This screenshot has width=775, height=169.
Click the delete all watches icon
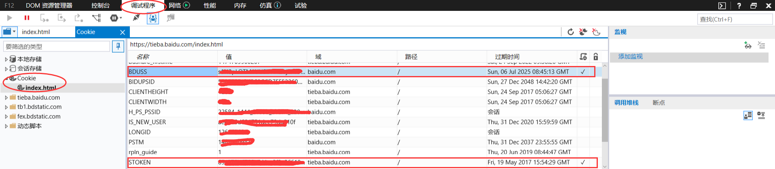coord(761,45)
